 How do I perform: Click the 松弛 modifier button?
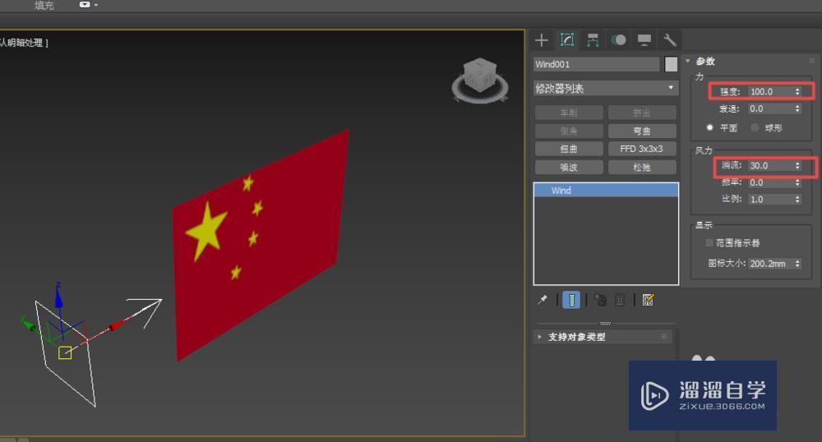[642, 167]
